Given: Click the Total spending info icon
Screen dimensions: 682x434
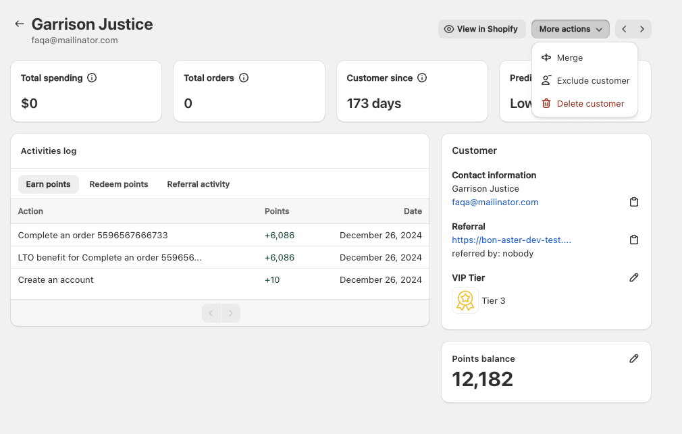Looking at the screenshot, I should coord(92,78).
